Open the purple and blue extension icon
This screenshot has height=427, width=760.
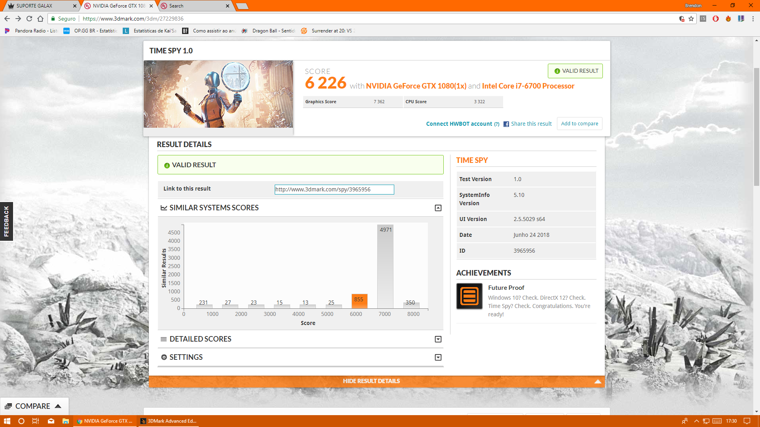(741, 19)
